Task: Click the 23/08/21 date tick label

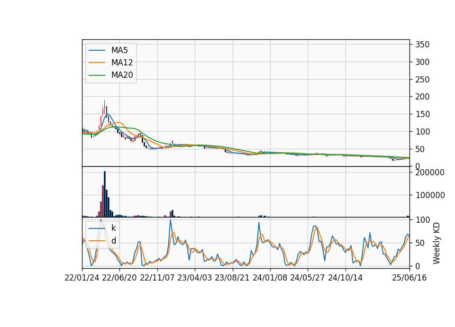Action: point(232,278)
